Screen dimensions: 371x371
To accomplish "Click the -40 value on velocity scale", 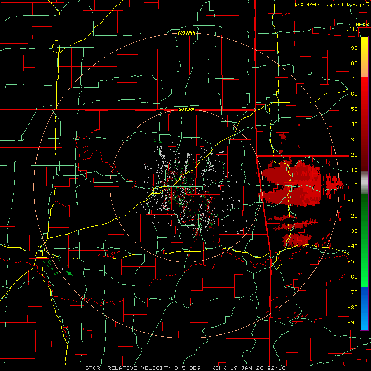I will [352, 247].
